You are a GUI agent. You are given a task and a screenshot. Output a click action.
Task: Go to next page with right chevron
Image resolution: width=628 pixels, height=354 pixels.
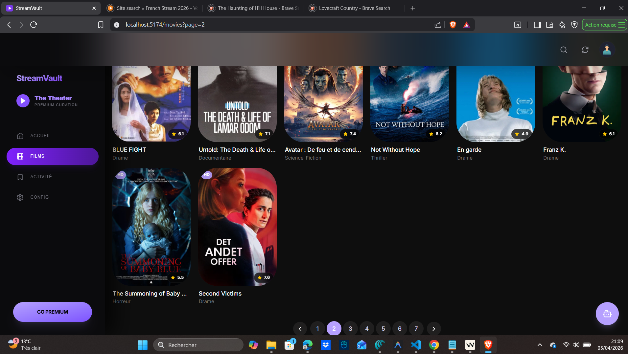pyautogui.click(x=433, y=328)
